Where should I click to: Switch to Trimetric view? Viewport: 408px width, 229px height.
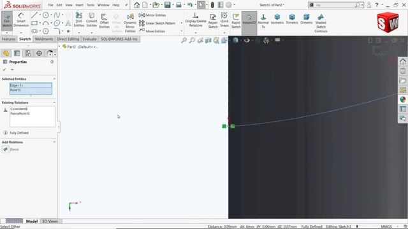pos(292,19)
